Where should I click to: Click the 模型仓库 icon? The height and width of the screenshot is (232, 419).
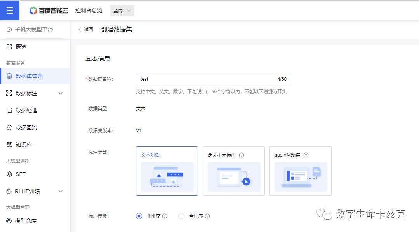coord(9,221)
